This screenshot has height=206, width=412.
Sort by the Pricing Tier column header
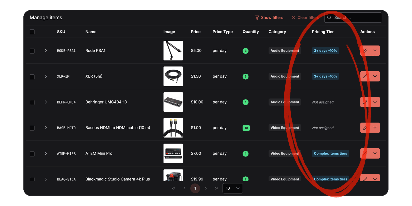pos(323,32)
